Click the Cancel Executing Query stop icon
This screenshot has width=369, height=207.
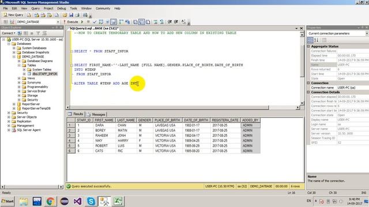point(88,22)
